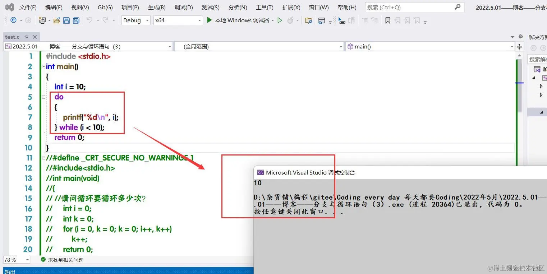Open the 78 % zoom level dropdown
Image resolution: width=547 pixels, height=274 pixels.
[17, 259]
